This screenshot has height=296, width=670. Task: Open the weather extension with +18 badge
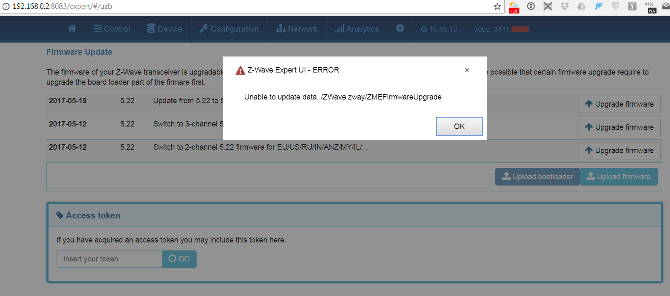pos(514,7)
